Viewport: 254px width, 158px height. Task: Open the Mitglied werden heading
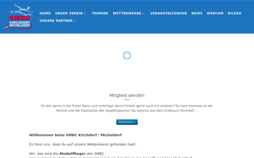pos(127,95)
